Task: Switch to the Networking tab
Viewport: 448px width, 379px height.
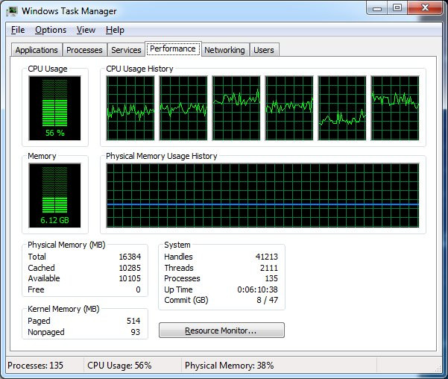Action: [224, 50]
